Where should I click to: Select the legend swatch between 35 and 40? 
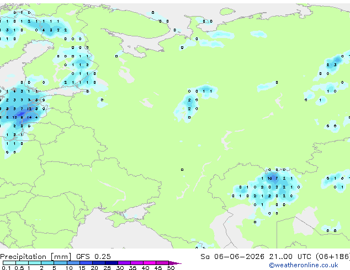[x=137, y=263]
